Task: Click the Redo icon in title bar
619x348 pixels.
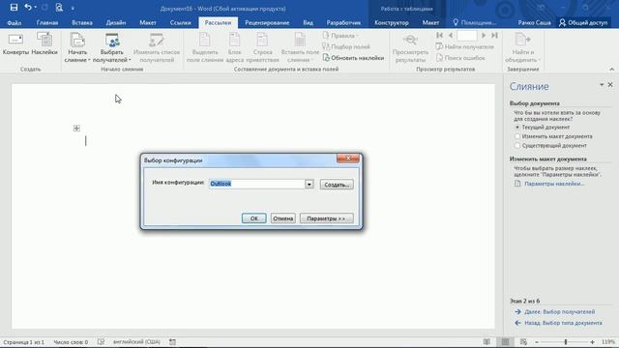Action: coord(44,8)
